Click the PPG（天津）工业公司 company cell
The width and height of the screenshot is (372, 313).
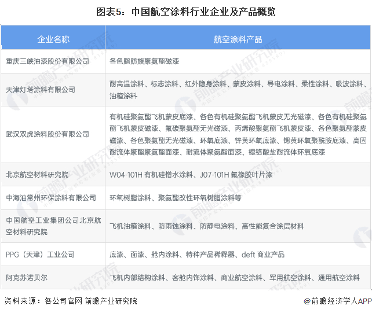(x=53, y=255)
